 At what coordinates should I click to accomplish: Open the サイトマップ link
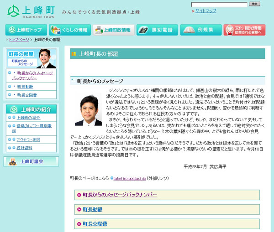point(205,10)
